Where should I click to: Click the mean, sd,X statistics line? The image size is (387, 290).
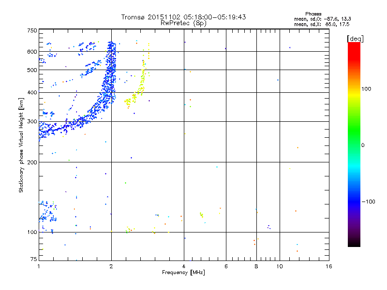[322, 24]
